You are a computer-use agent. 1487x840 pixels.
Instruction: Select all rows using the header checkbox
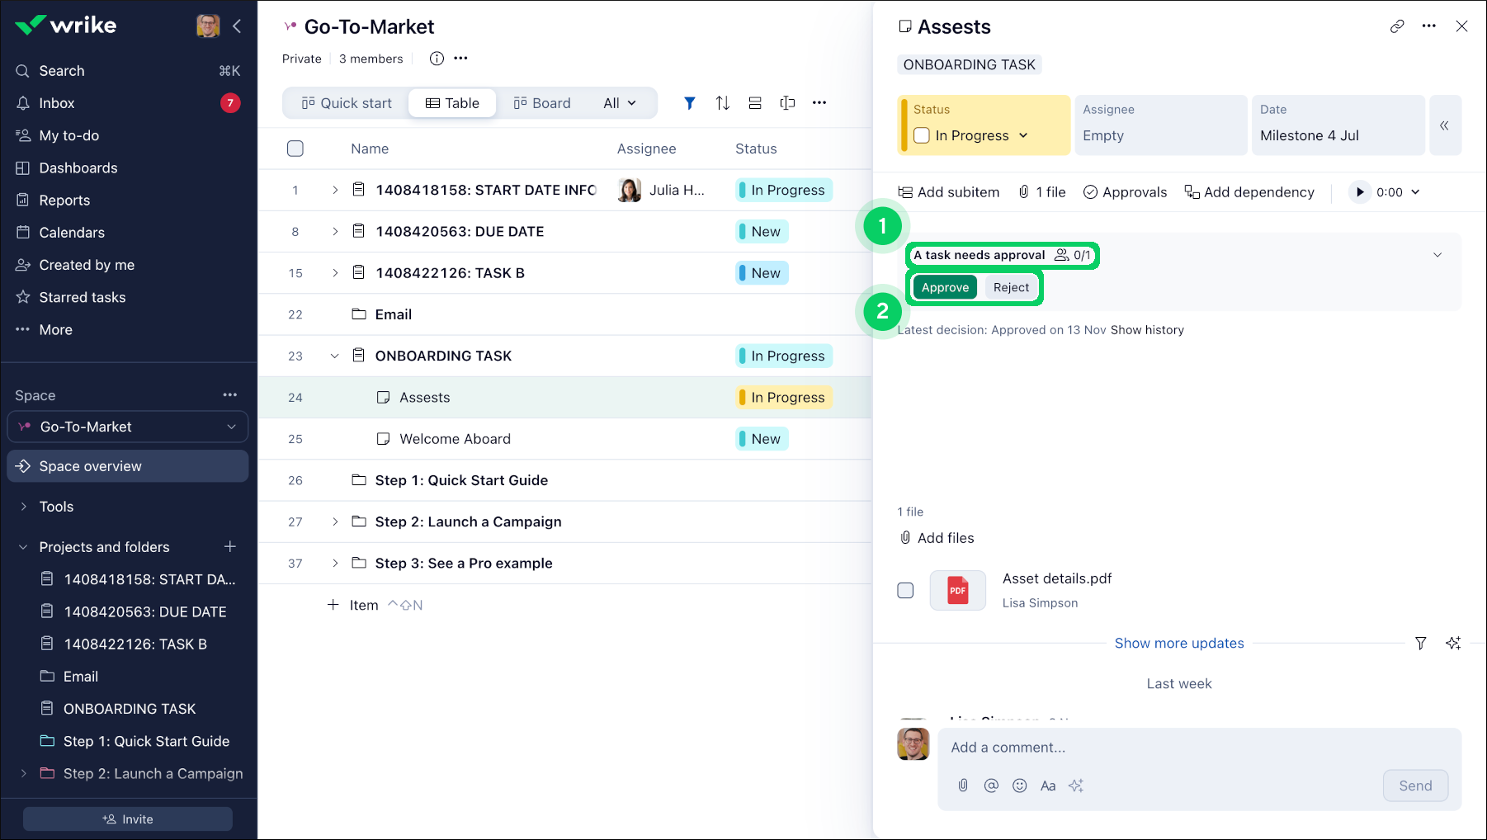[295, 148]
